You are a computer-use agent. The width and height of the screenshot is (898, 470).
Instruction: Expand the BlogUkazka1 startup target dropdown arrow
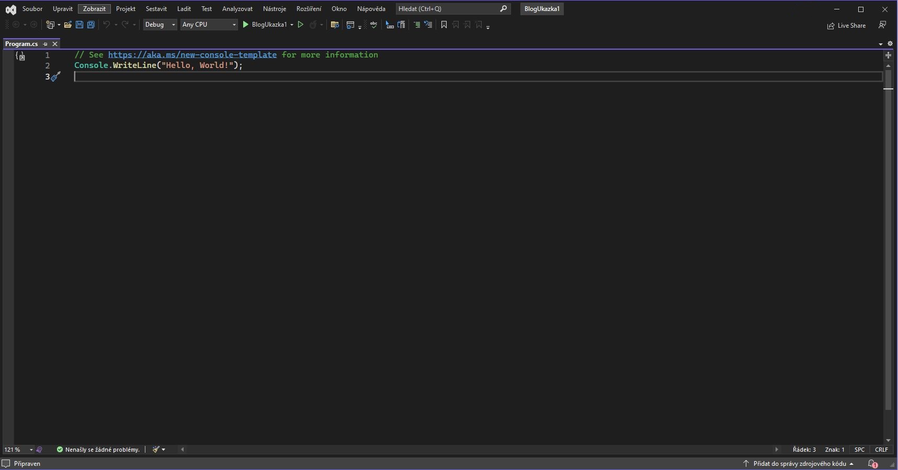coord(292,25)
